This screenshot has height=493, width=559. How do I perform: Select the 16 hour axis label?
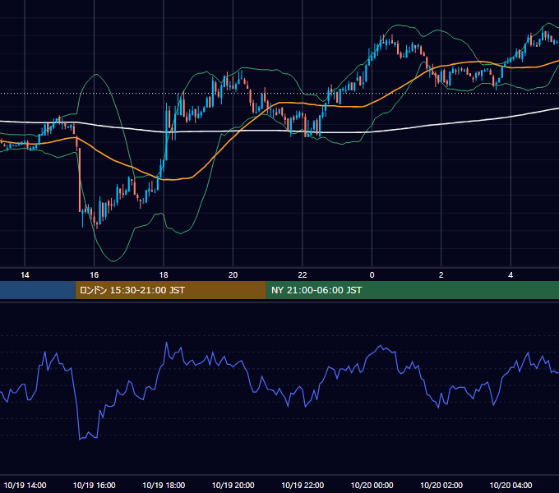click(94, 275)
